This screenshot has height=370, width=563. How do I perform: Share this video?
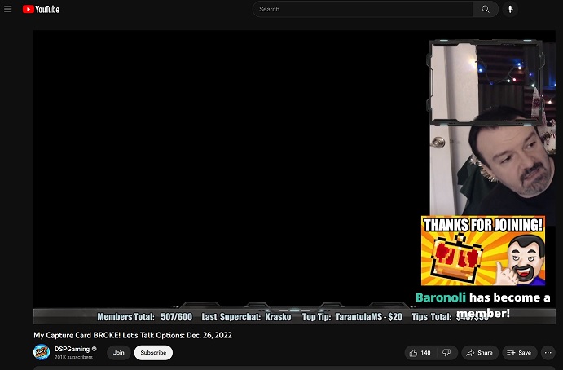tap(480, 353)
